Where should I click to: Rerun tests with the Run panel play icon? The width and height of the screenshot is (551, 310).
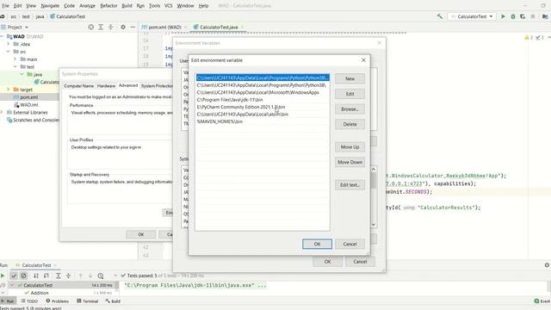coord(3,276)
